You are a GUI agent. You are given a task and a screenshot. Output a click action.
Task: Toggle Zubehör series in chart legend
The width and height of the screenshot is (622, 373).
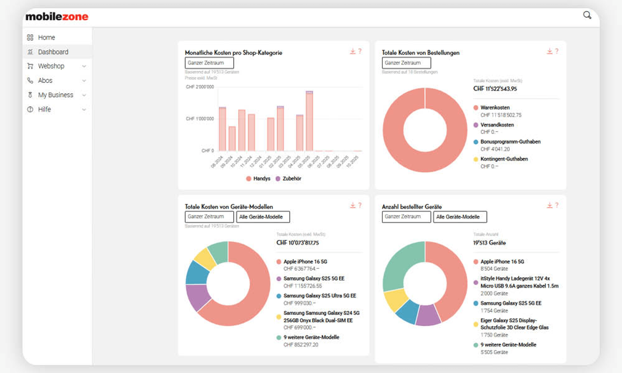(x=288, y=179)
